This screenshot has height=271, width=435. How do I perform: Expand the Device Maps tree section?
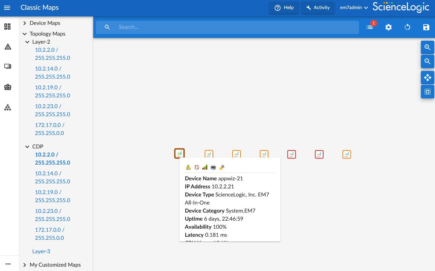(x=25, y=23)
